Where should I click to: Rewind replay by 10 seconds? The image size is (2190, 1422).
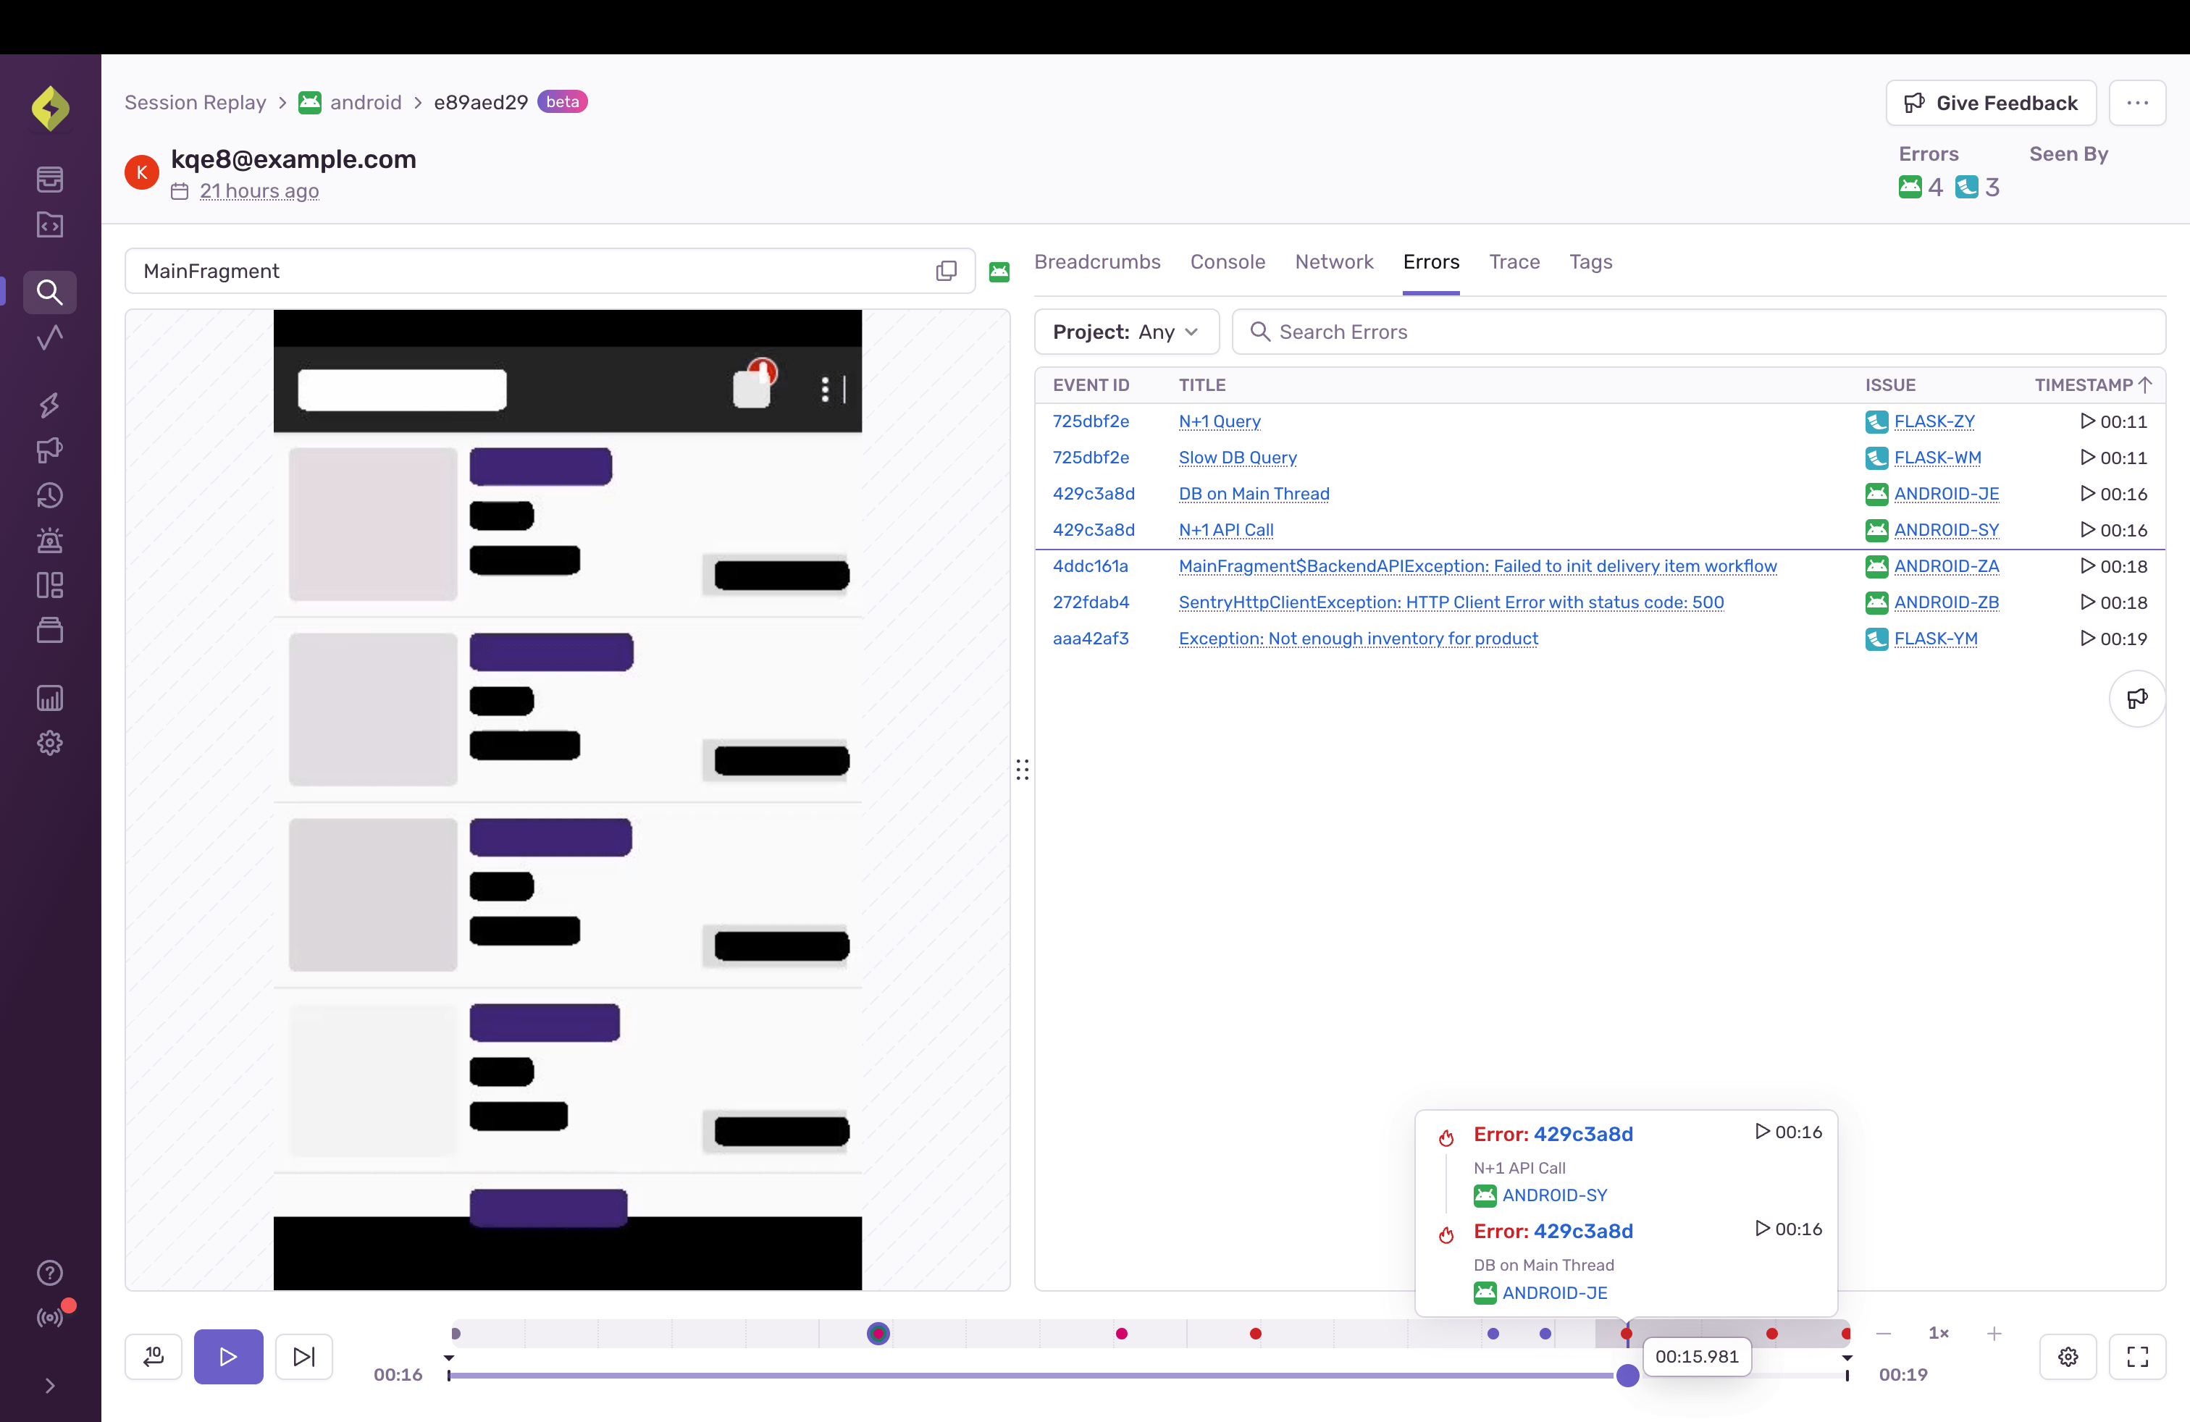pos(154,1356)
